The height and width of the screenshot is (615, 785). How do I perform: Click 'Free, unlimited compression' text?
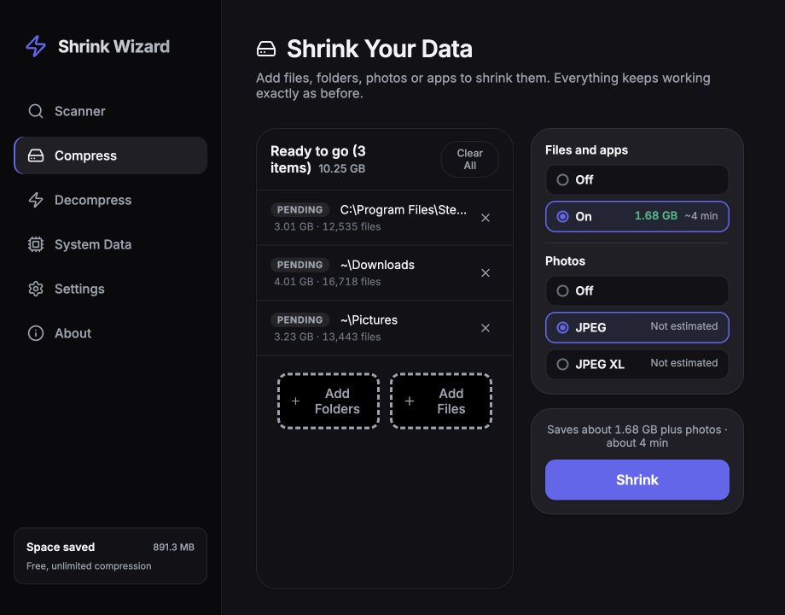tap(89, 565)
